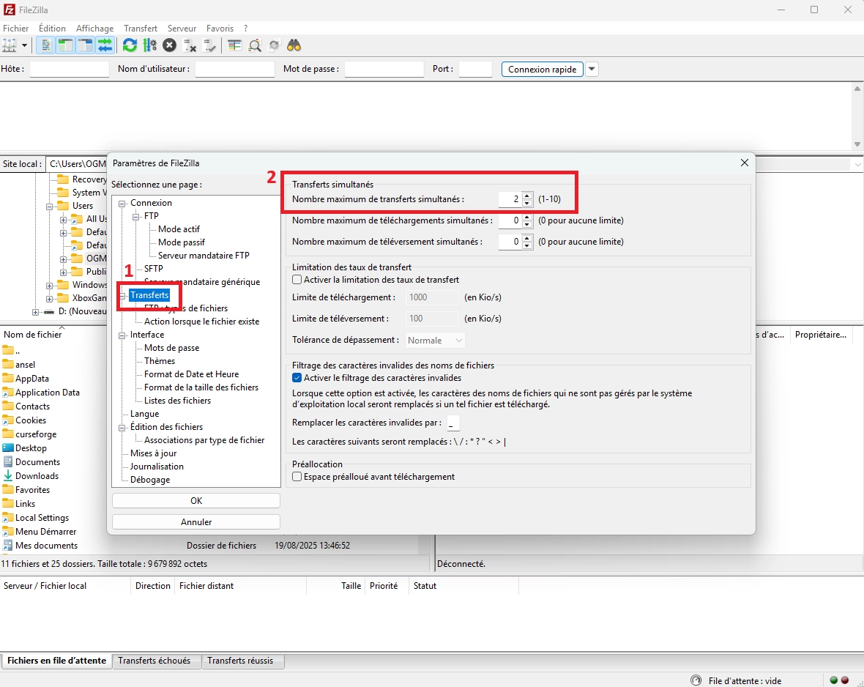
Task: Click the Downloads folder arrow icon
Action: [8, 476]
